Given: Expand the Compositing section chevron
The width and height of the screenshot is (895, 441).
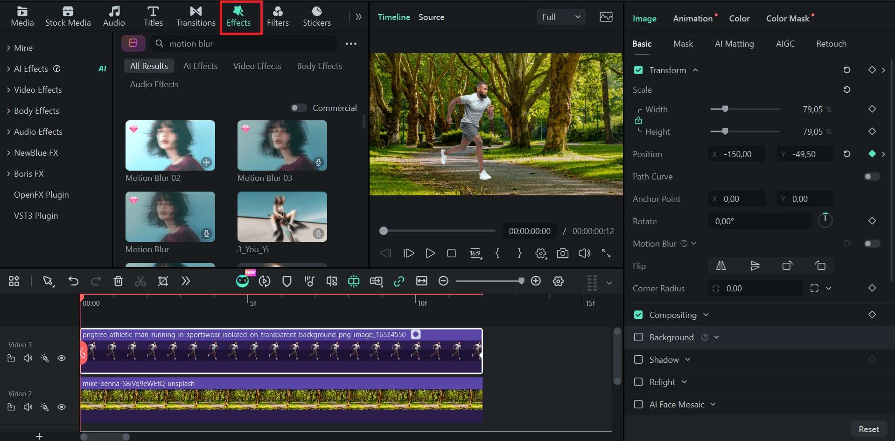Looking at the screenshot, I should (706, 315).
